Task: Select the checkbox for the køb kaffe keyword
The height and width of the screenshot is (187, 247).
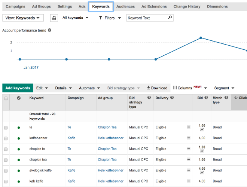Action: (x=6, y=181)
